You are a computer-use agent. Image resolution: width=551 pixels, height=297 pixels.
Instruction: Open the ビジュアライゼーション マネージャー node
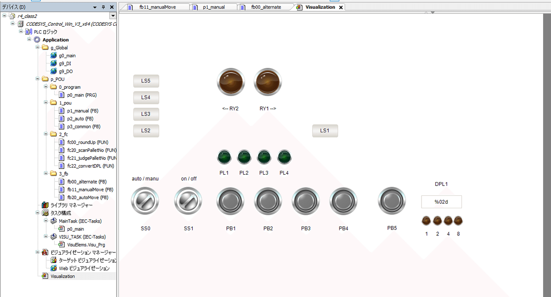[83, 252]
